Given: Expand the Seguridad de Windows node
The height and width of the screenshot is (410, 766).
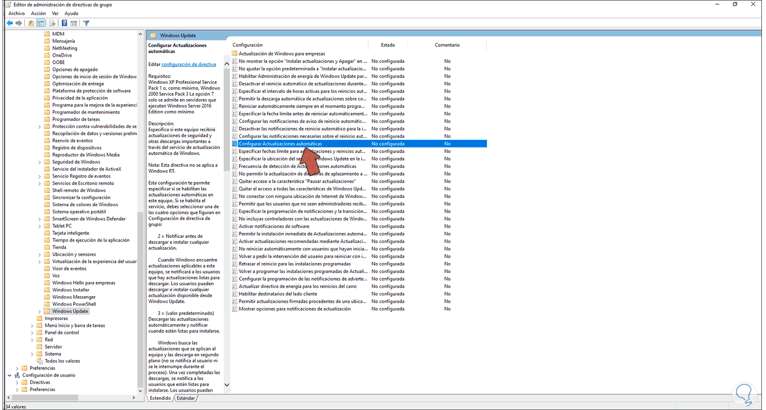Looking at the screenshot, I should click(39, 162).
